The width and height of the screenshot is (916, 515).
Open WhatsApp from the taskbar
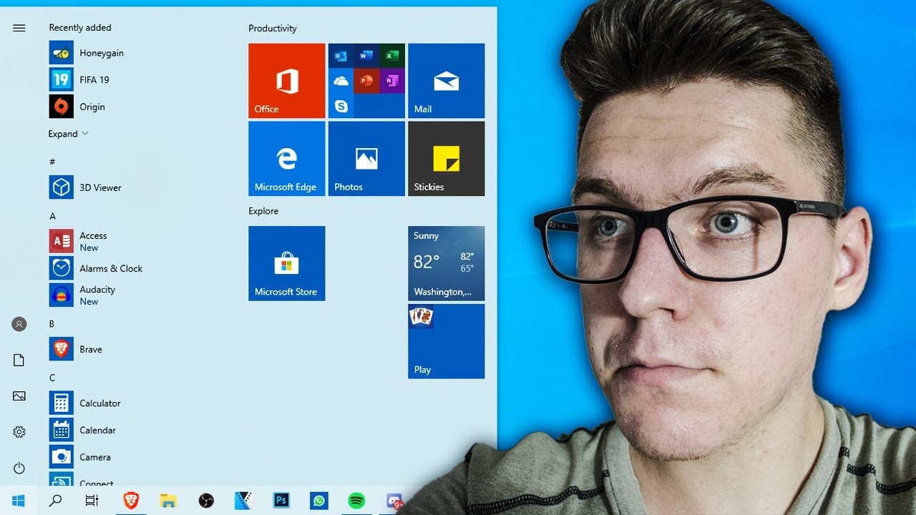318,500
